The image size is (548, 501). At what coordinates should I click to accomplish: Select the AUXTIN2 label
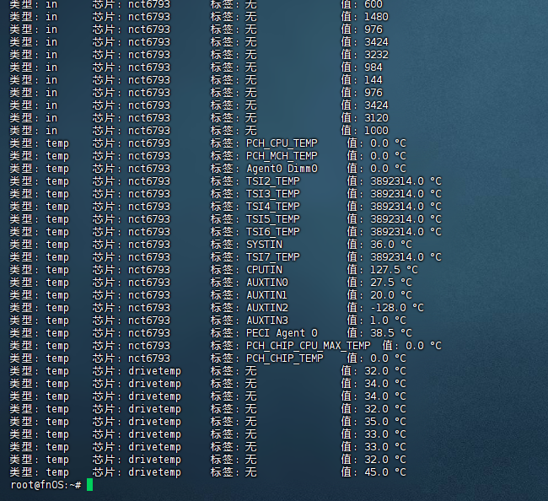click(267, 308)
